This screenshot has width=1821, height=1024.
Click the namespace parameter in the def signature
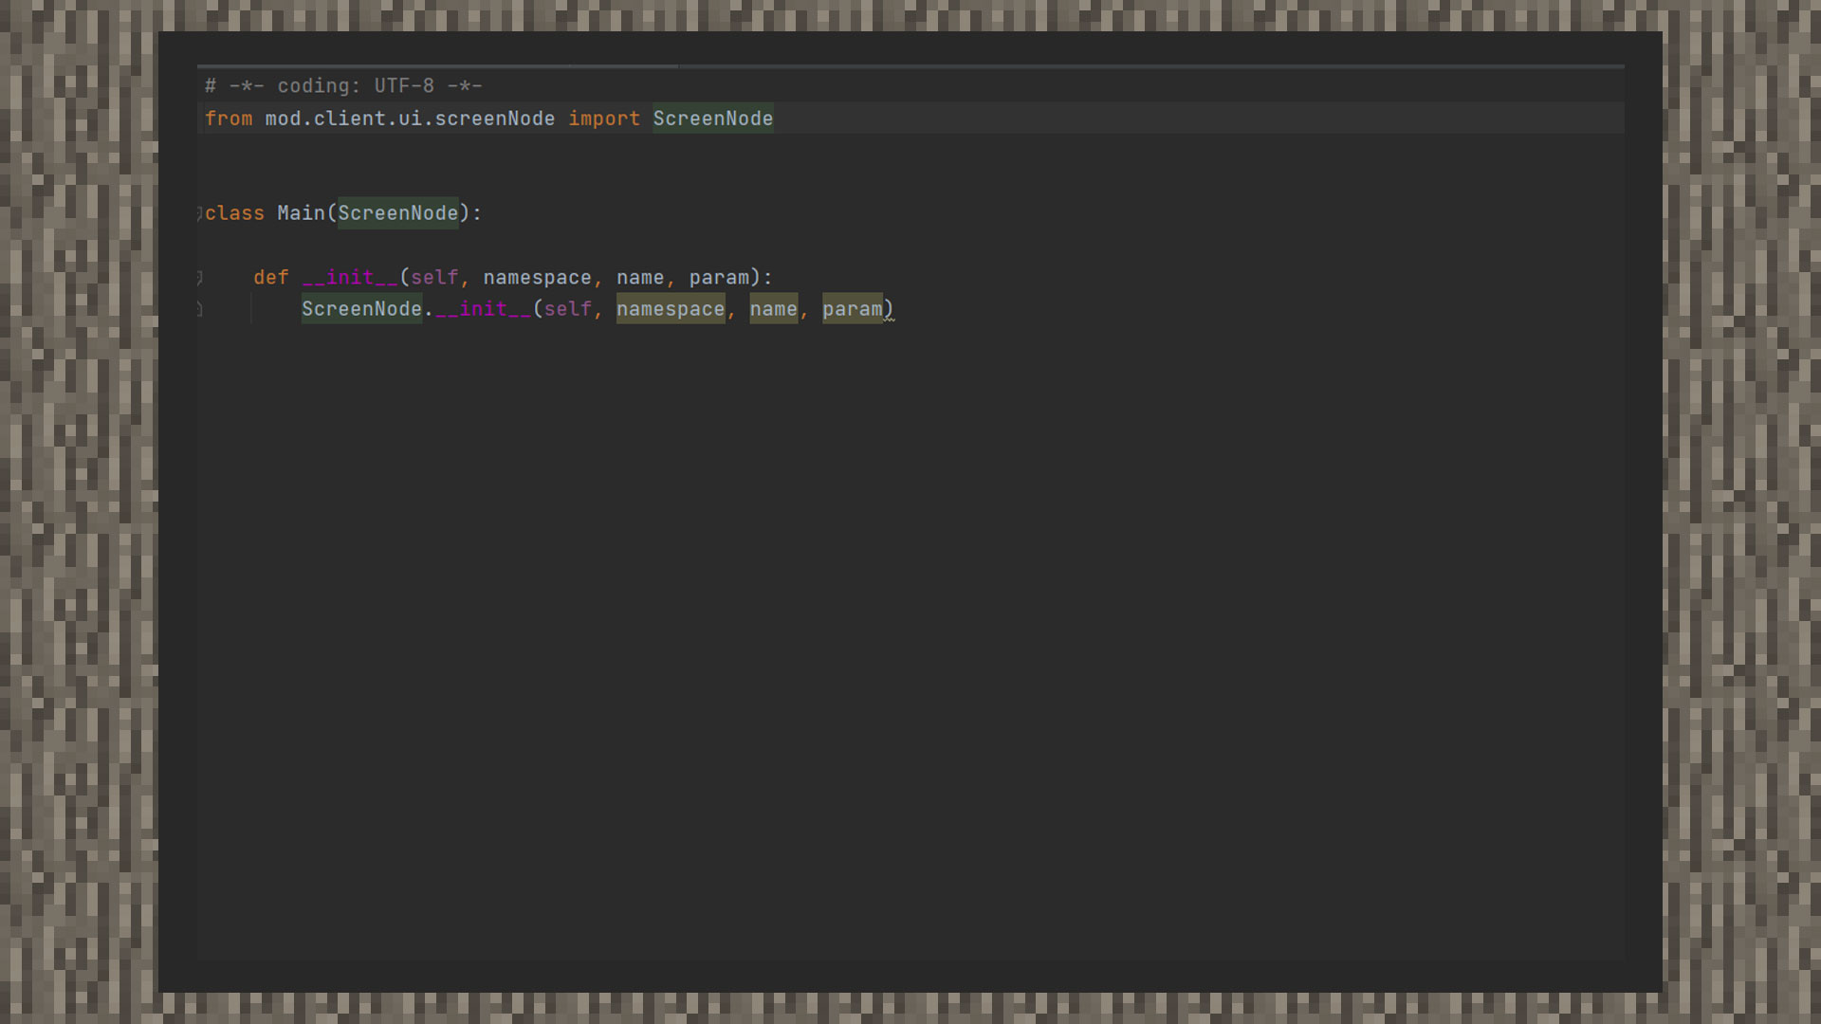[x=538, y=278]
